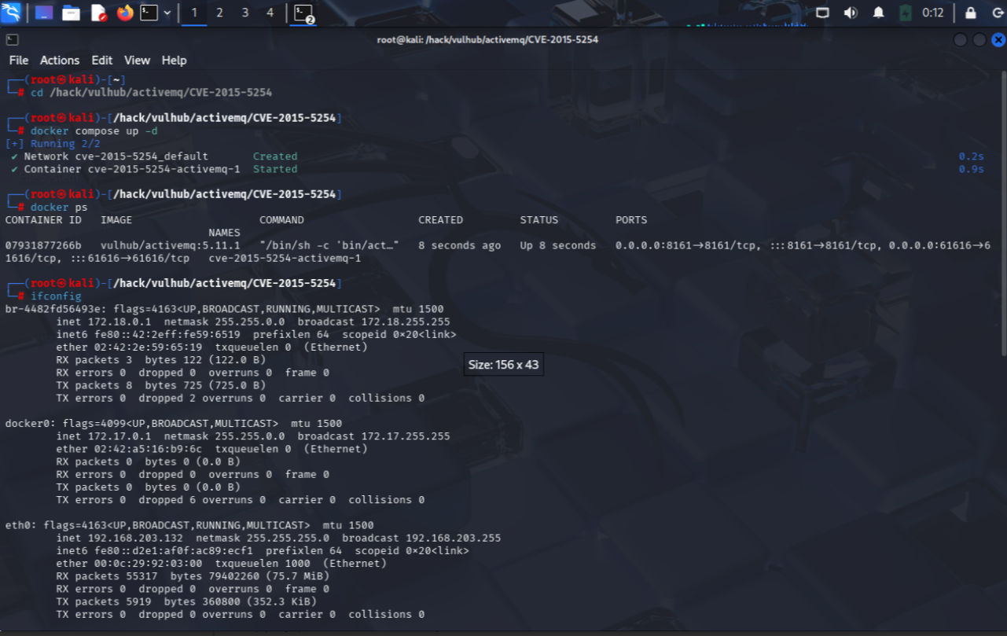This screenshot has width=1007, height=636.
Task: Open the file manager from the panel
Action: click(71, 13)
